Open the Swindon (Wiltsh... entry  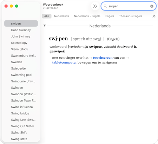[x=21, y=94]
